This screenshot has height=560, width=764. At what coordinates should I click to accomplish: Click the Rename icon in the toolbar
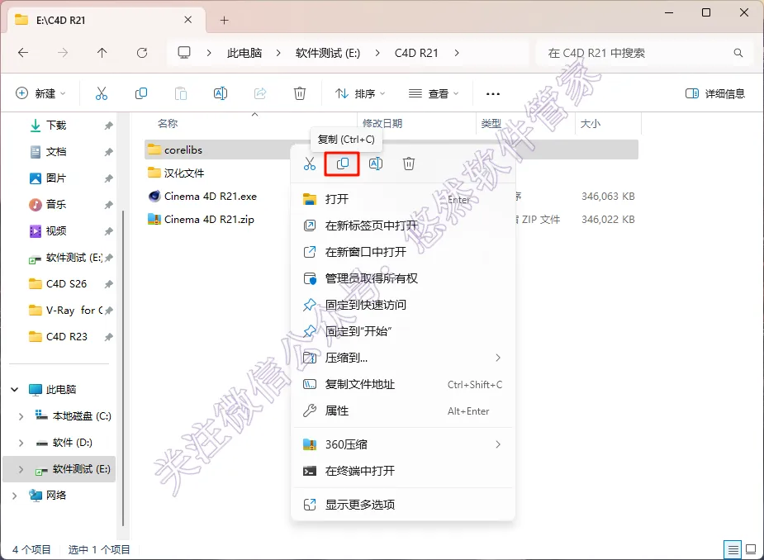coord(221,93)
